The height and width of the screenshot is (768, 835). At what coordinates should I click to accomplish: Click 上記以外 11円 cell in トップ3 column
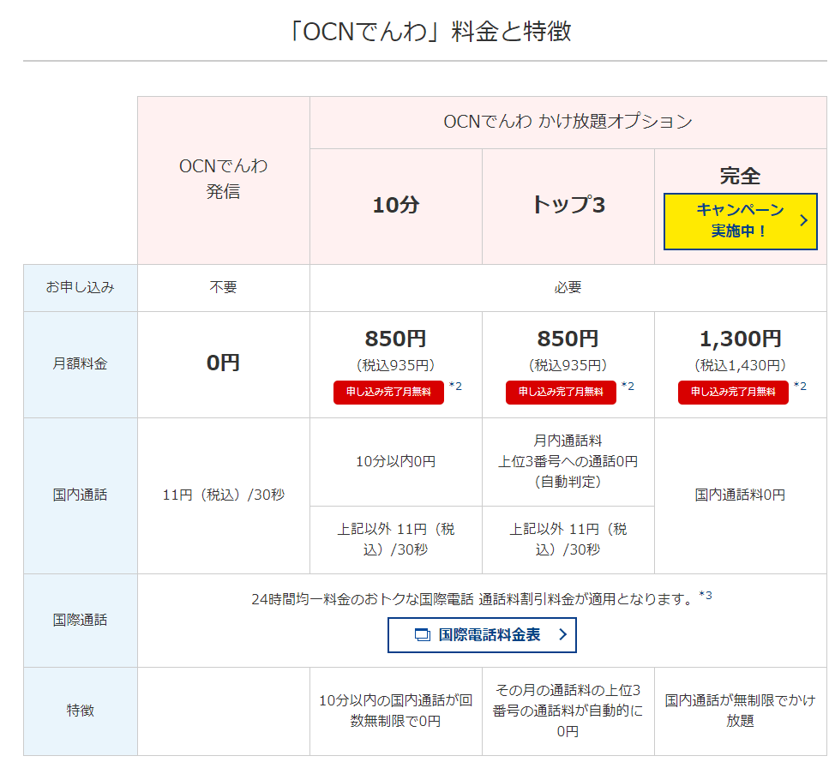pos(568,539)
